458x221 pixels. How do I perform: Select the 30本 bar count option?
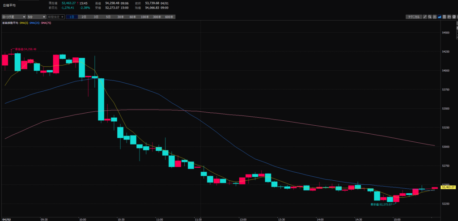coord(120,17)
